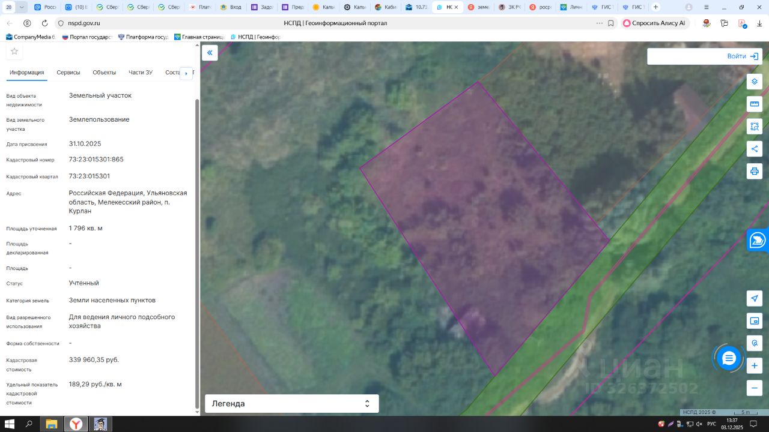Screen dimensions: 769x432
Task: Activate the area selection tool
Action: tap(755, 127)
